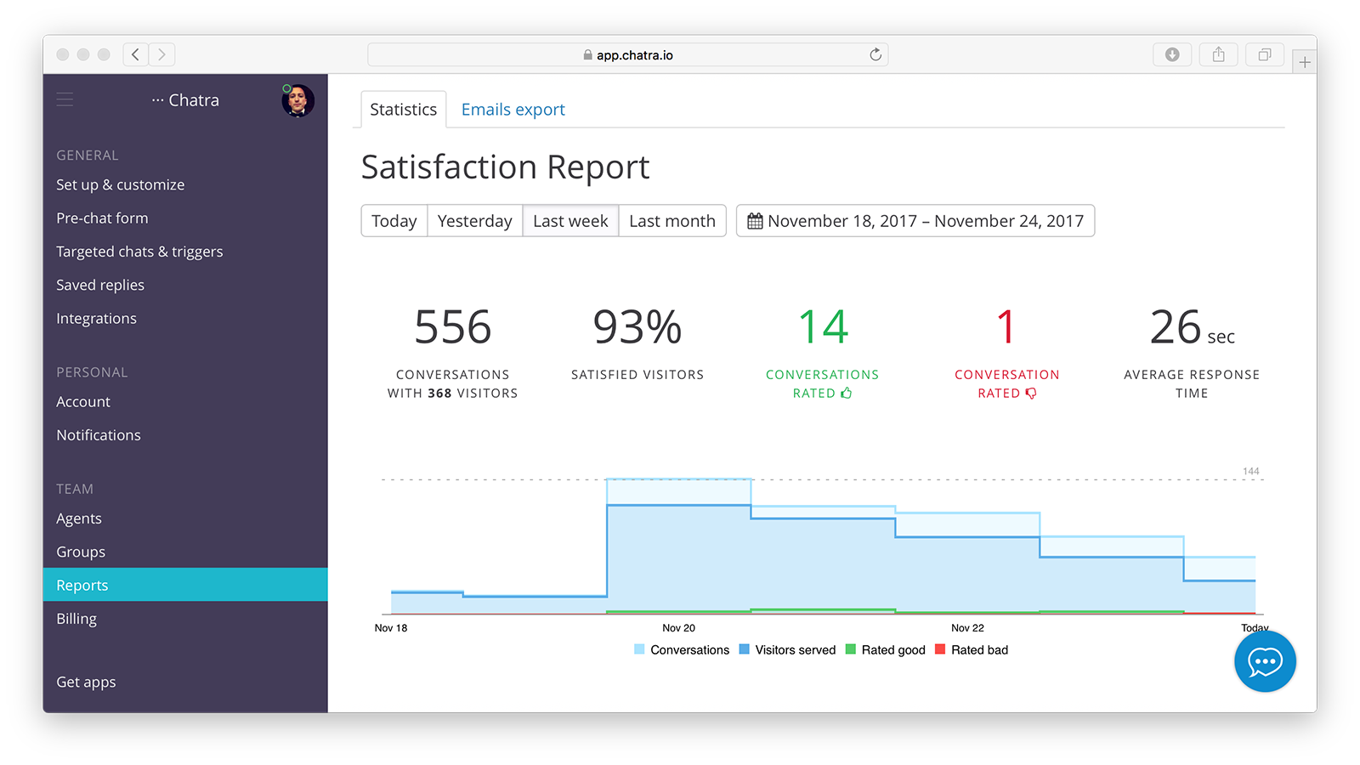Open the hamburger menu in the sidebar
Screen dimensions: 1360x765
[65, 99]
